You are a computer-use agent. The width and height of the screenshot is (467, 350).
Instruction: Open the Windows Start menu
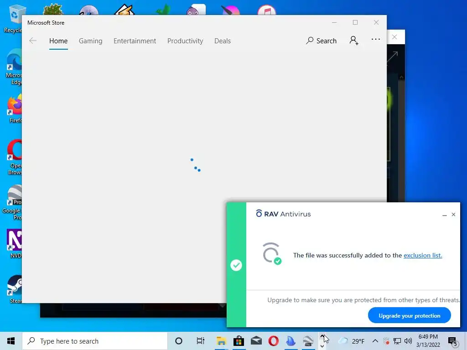pyautogui.click(x=11, y=341)
